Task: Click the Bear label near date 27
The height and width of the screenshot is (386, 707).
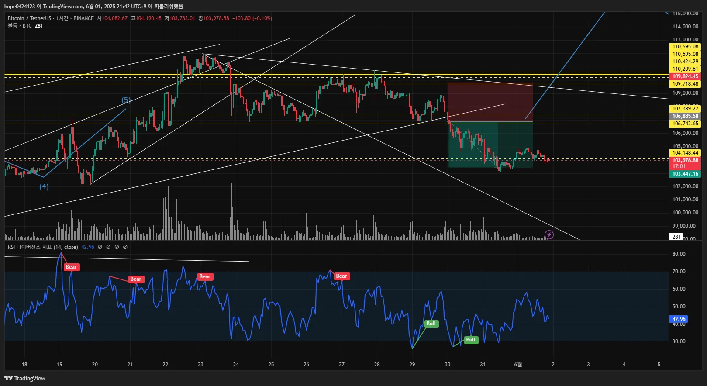Action: pyautogui.click(x=341, y=276)
